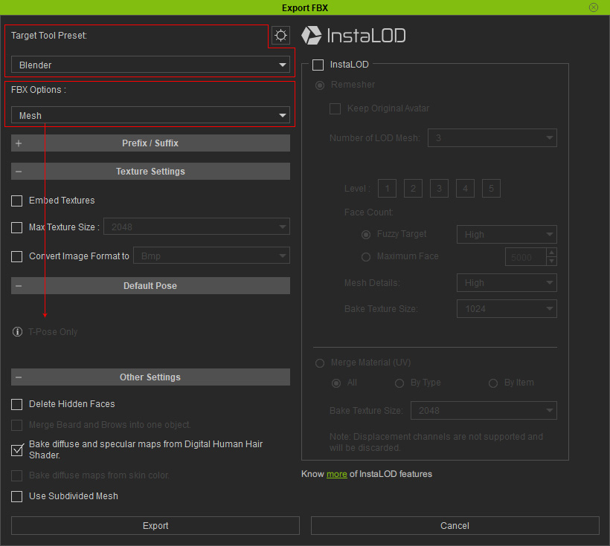Increase the Maximum Face value with up arrow
This screenshot has height=546, width=610.
(551, 253)
